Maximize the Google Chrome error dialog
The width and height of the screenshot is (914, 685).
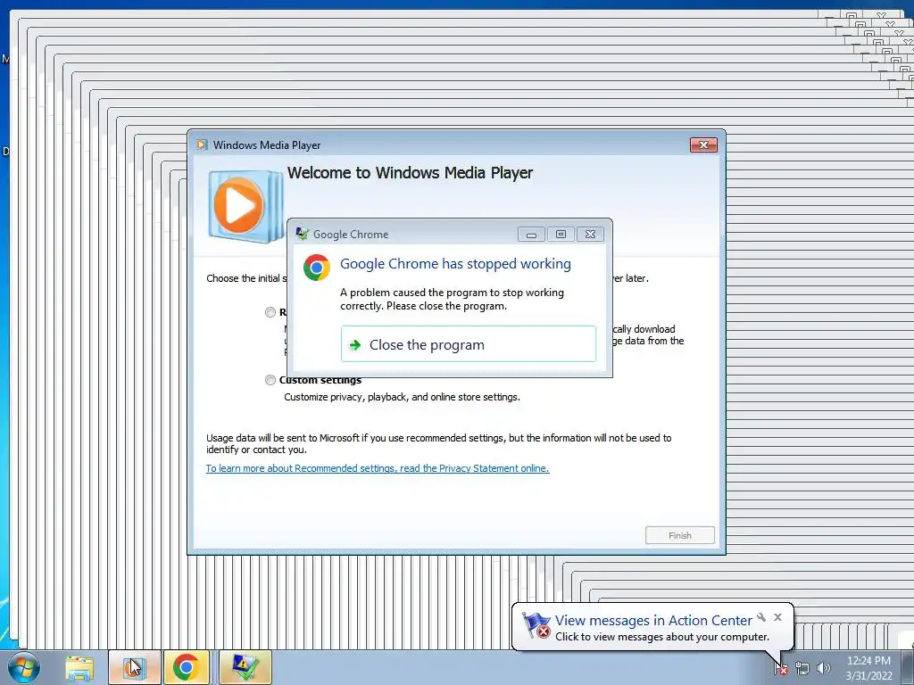561,235
